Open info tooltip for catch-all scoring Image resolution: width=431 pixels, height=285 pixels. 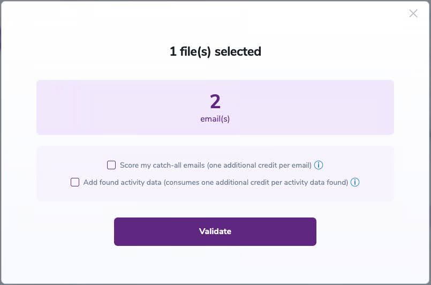[319, 165]
